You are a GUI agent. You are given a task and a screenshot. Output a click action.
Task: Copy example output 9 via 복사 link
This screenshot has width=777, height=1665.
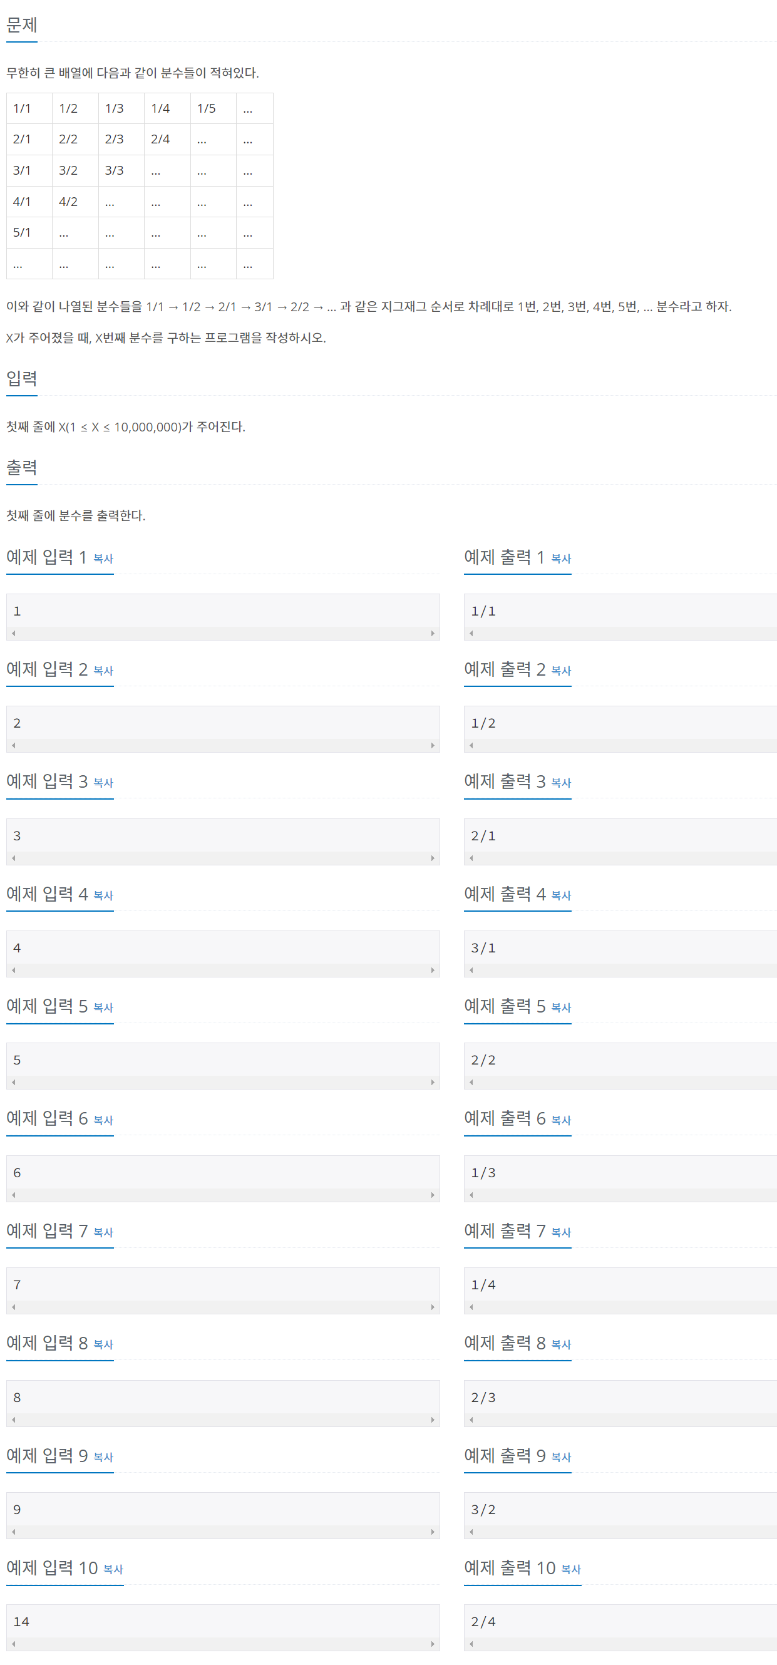coord(561,1457)
